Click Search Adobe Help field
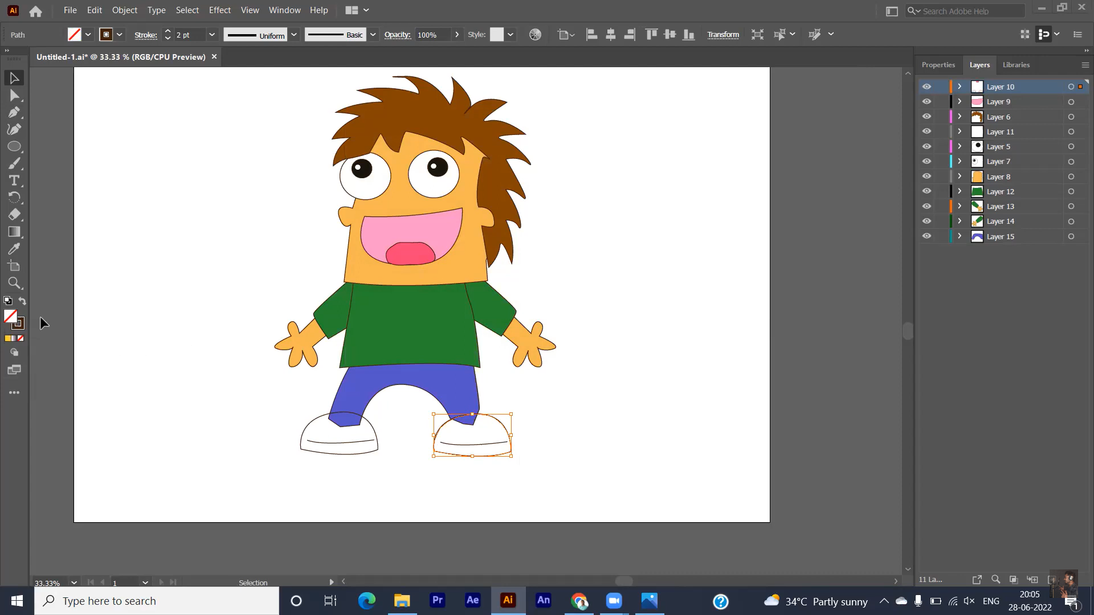 [x=965, y=11]
